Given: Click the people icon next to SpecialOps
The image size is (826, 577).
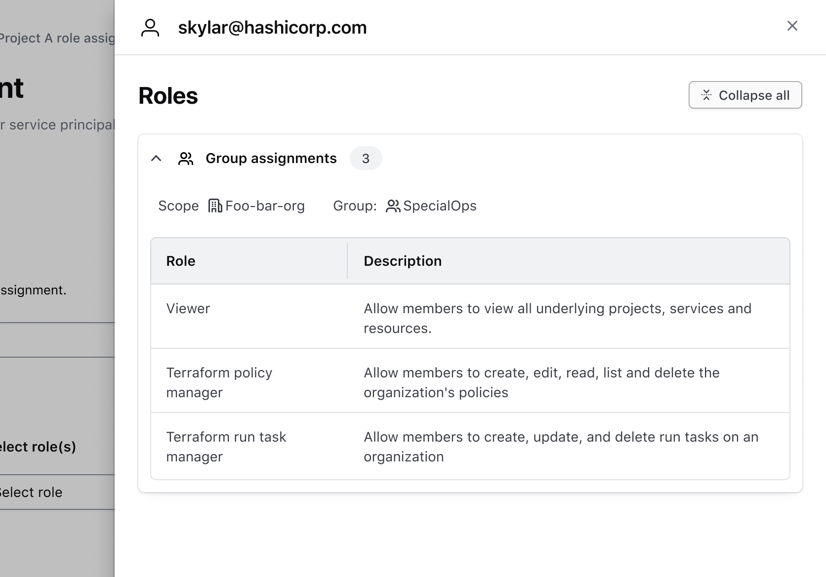Looking at the screenshot, I should pos(394,206).
